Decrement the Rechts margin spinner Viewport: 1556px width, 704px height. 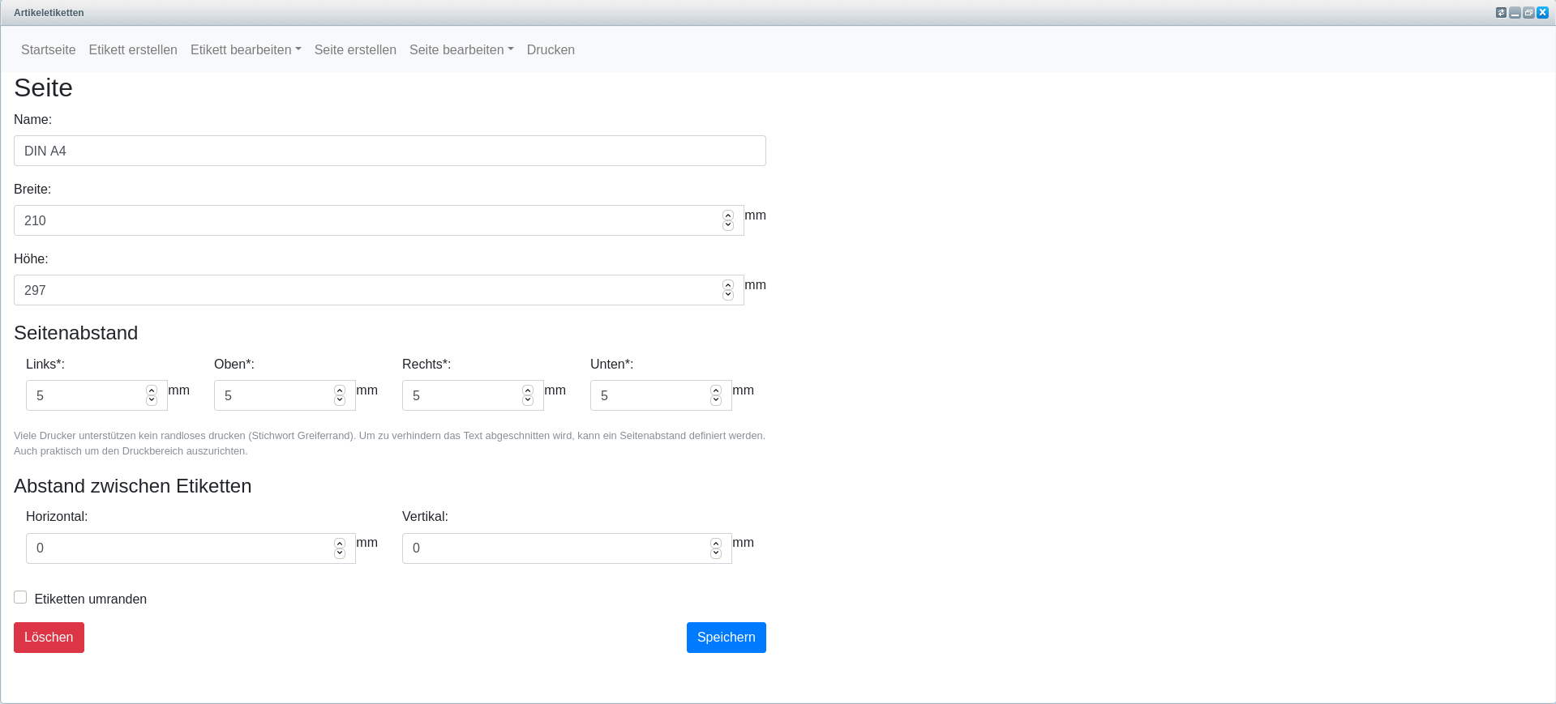528,400
